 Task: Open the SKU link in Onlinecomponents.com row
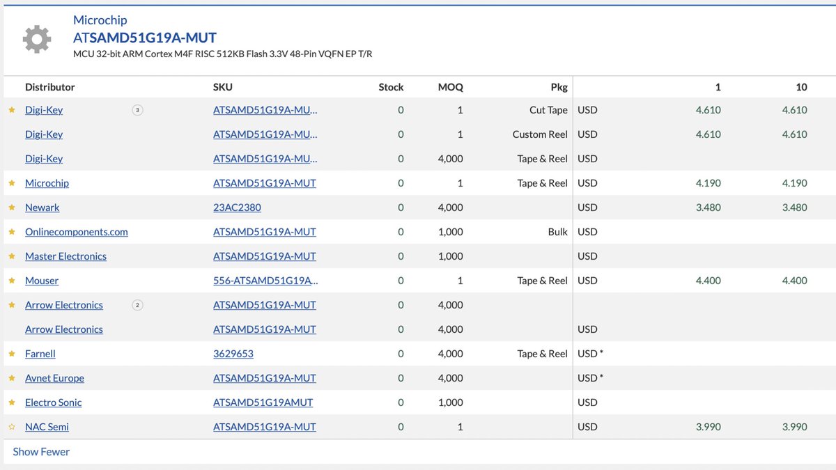265,232
